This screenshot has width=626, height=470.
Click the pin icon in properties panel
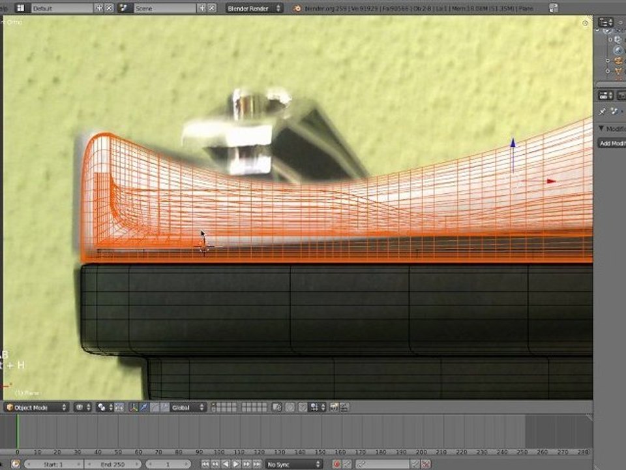tap(603, 111)
